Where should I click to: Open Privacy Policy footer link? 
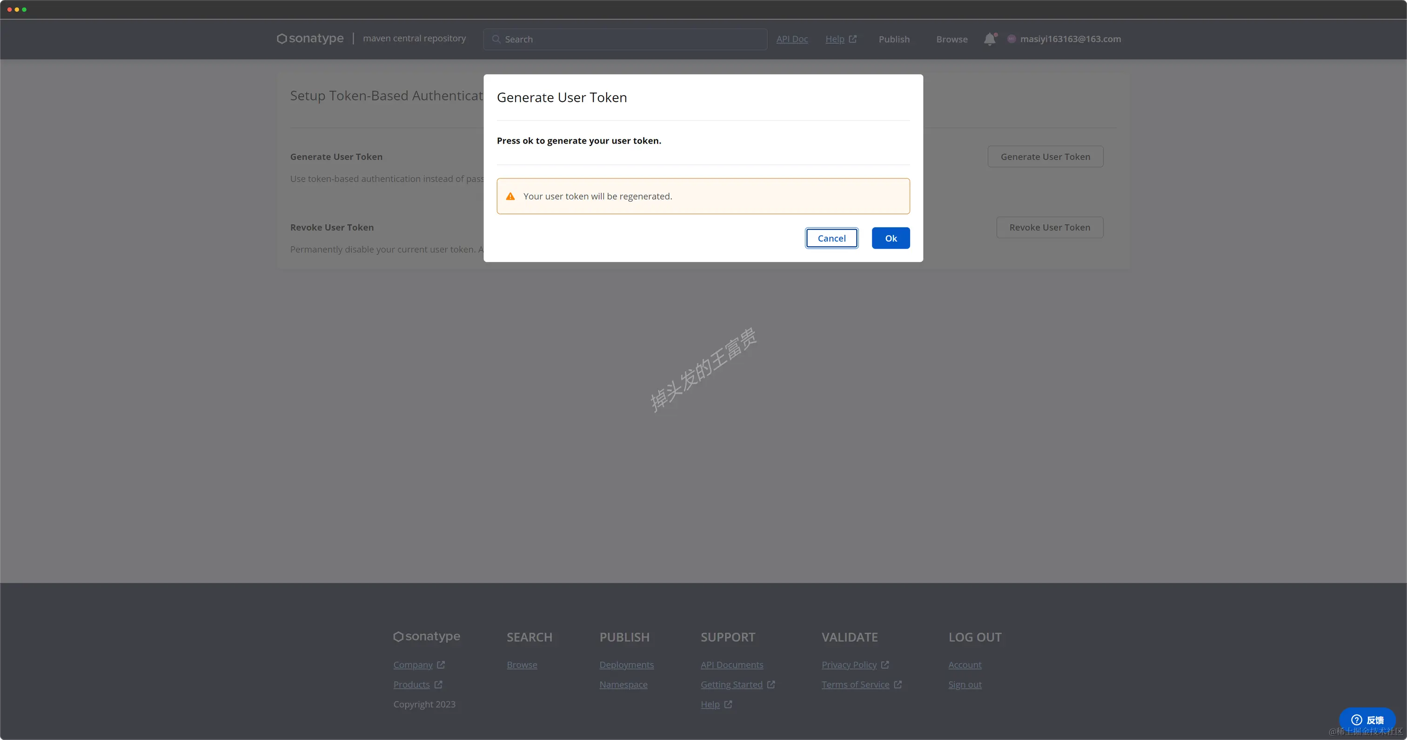coord(849,665)
